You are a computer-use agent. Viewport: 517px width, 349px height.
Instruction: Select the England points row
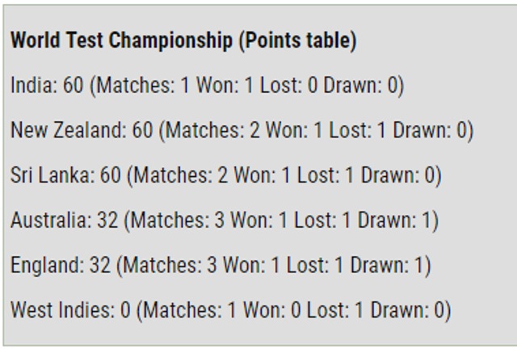tap(221, 265)
